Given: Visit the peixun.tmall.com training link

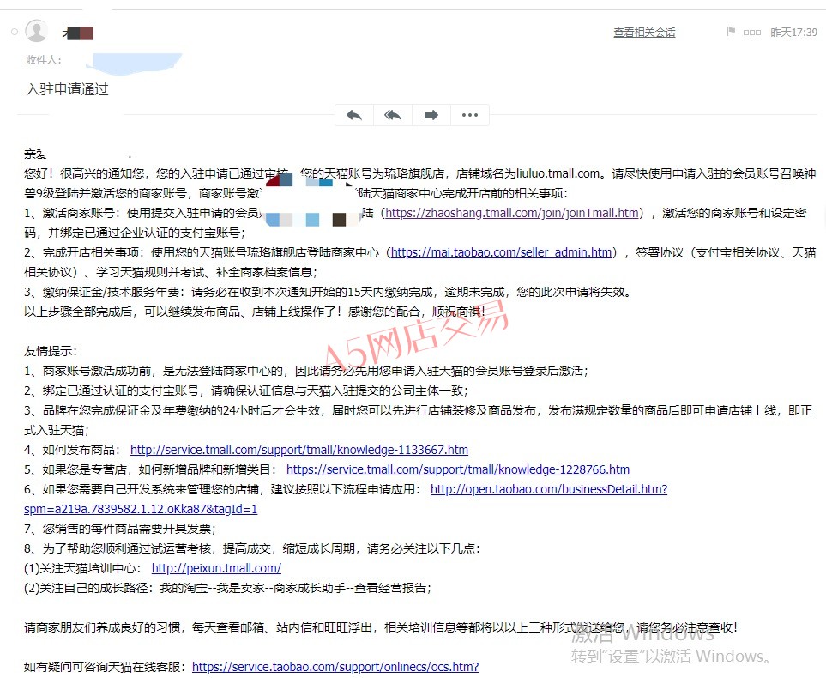Looking at the screenshot, I should [x=216, y=568].
